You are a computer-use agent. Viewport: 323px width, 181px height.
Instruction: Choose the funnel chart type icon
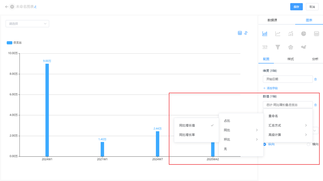click(x=278, y=47)
